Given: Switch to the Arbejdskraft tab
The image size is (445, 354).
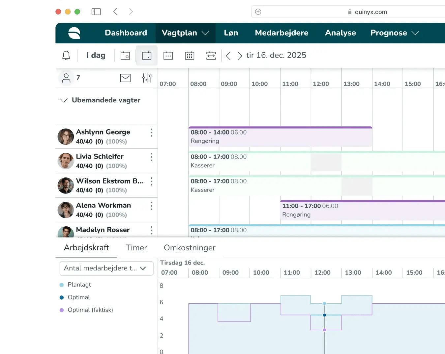Looking at the screenshot, I should pos(86,248).
